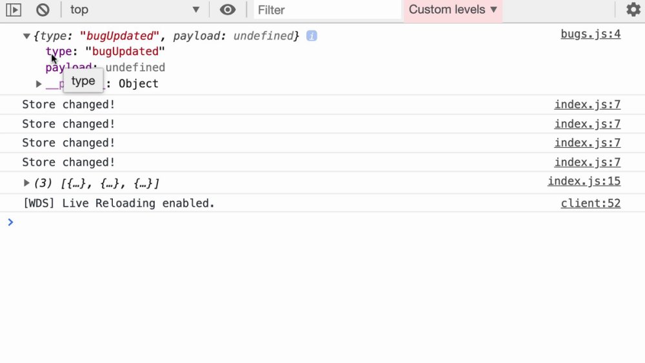This screenshot has width=645, height=363.
Task: Open the bugs.js:4 source link
Action: [590, 34]
